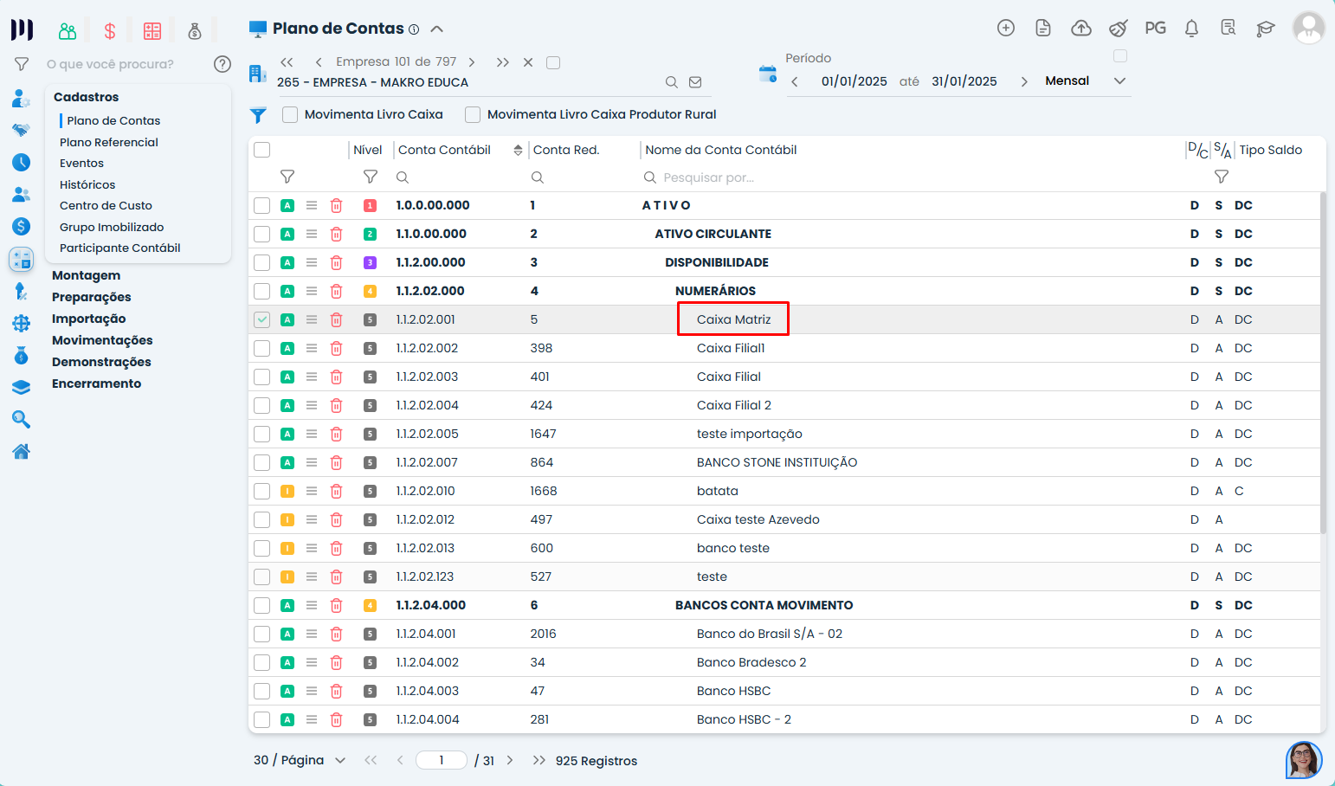Click the plus circle add icon
The height and width of the screenshot is (786, 1335).
point(1005,29)
